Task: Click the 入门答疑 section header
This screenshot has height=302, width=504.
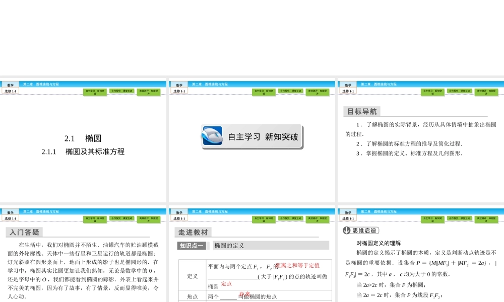Action: pos(24,232)
